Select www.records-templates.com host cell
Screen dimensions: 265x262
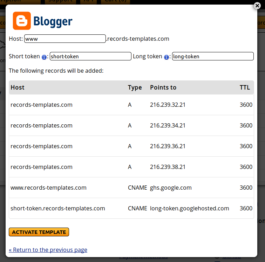coord(48,188)
